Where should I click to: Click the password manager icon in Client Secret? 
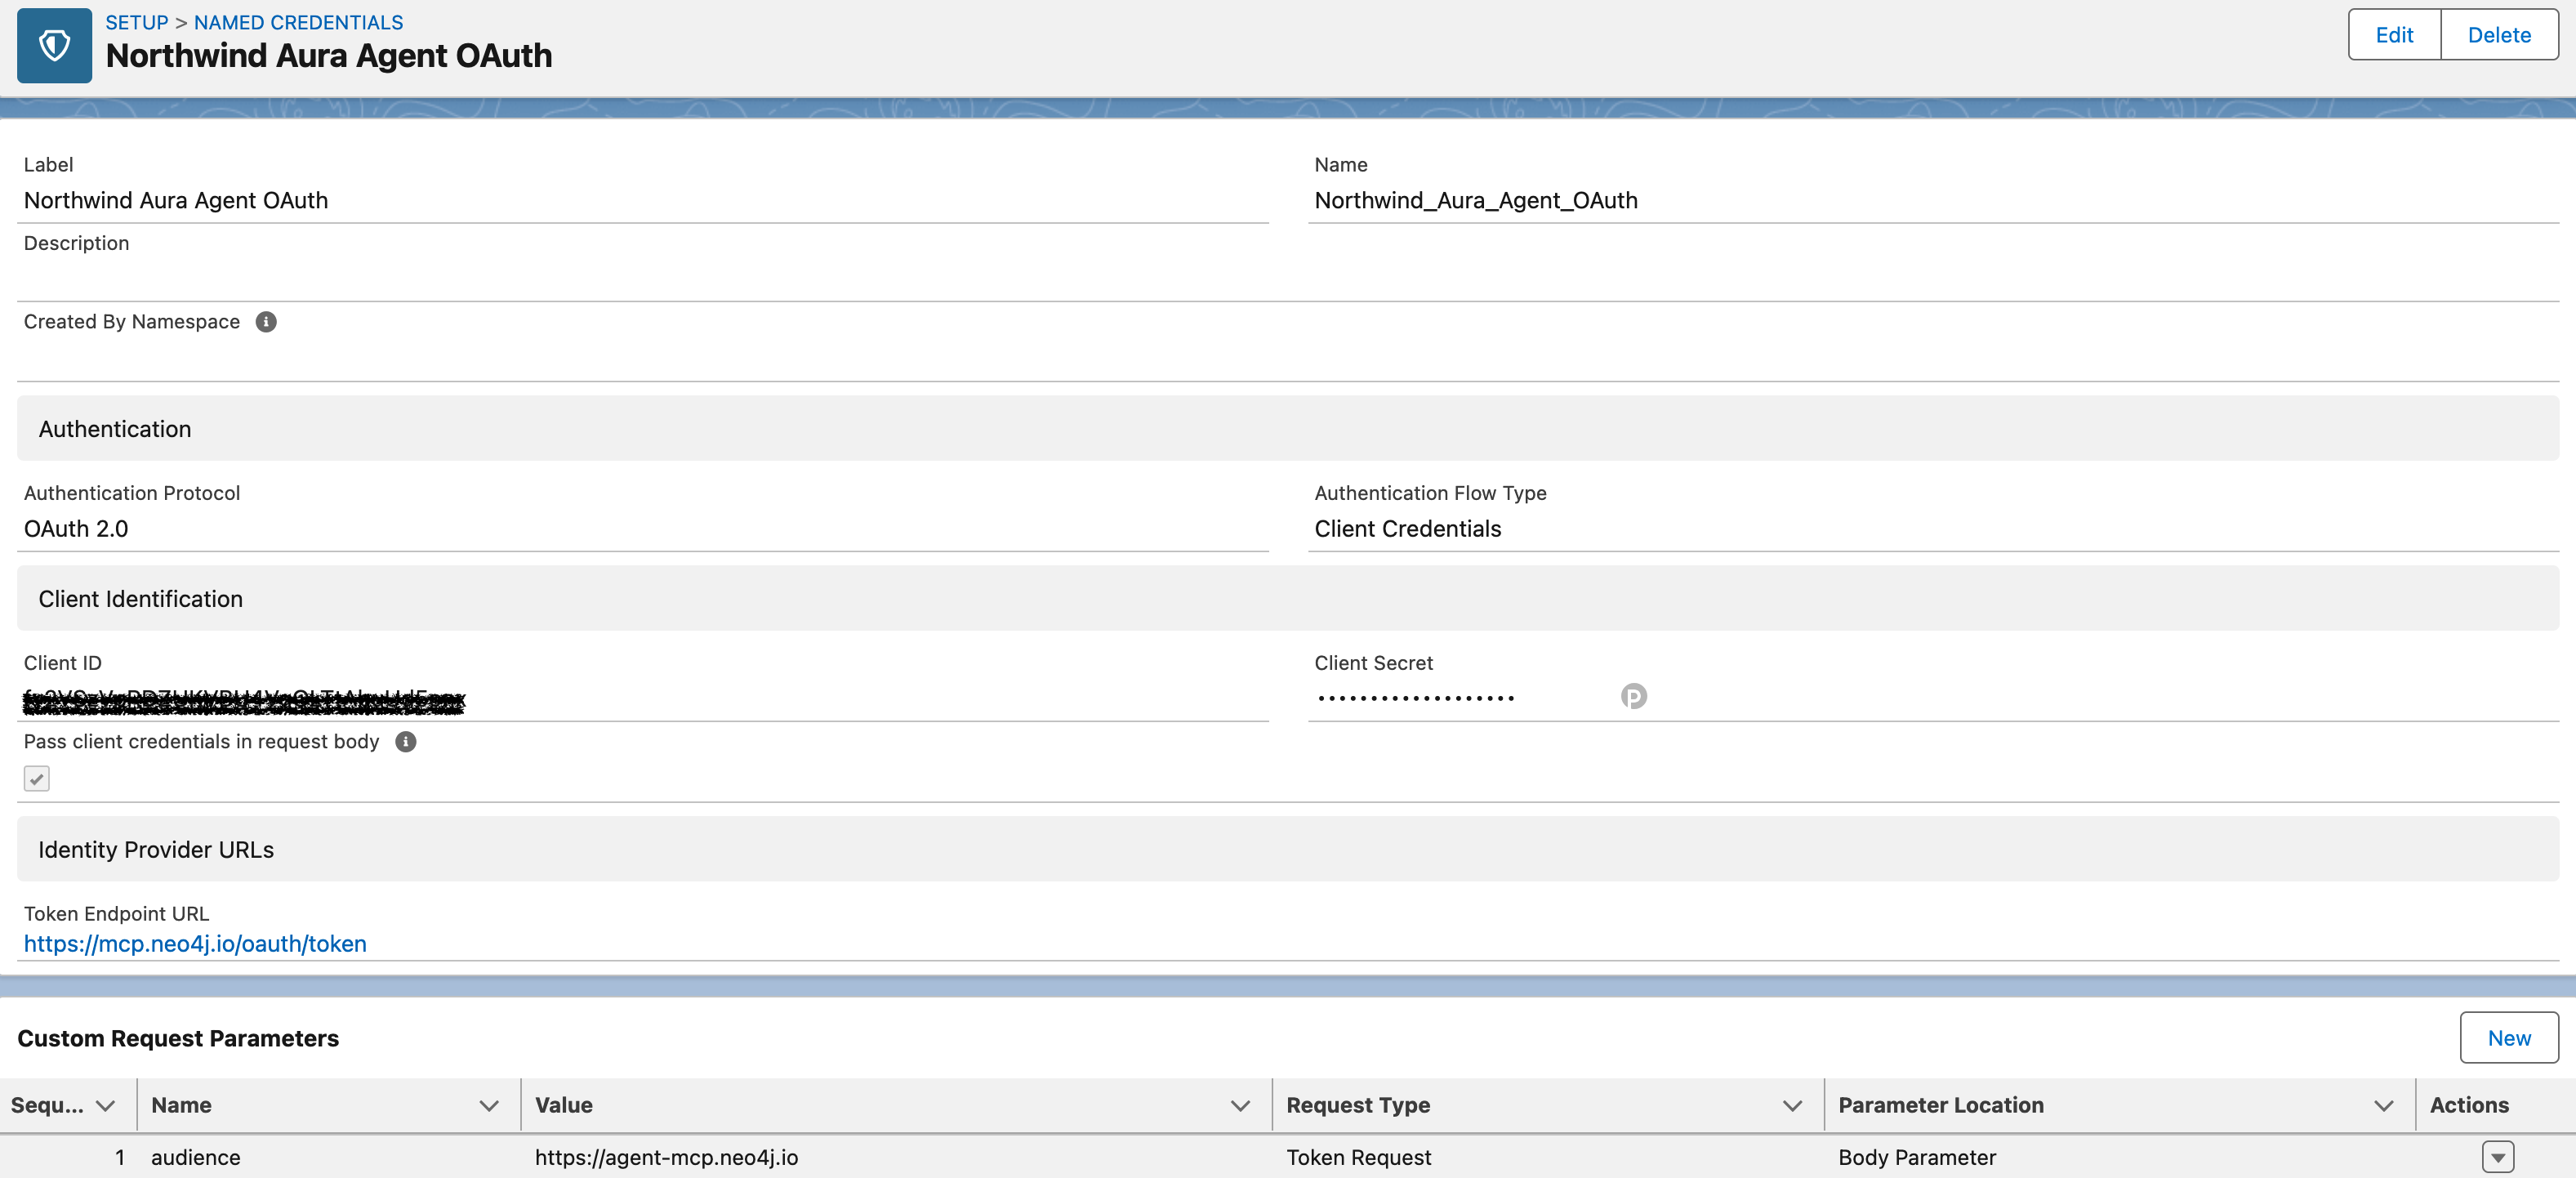(x=1633, y=696)
